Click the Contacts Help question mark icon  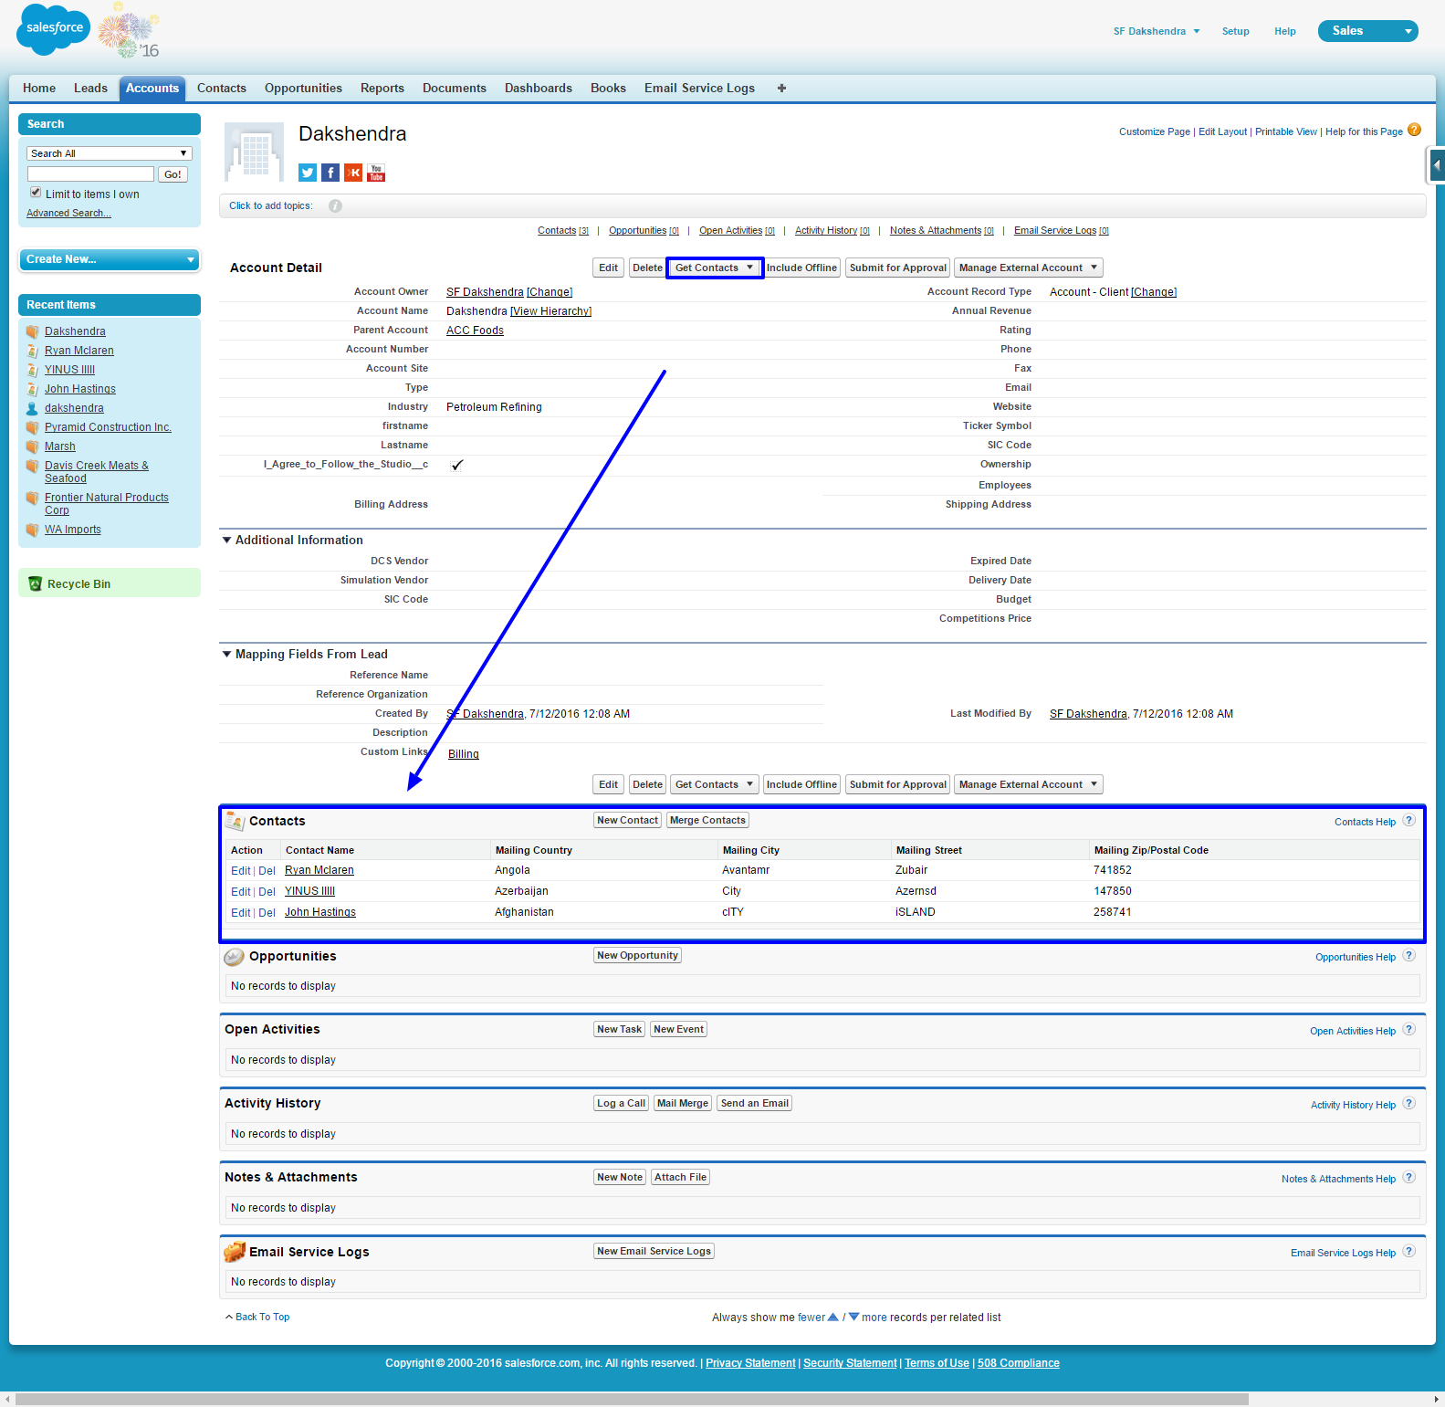pos(1408,821)
